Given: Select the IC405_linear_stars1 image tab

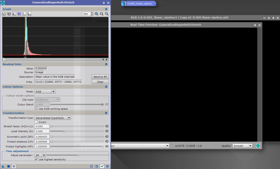Looking at the screenshot, I should tap(139, 4).
